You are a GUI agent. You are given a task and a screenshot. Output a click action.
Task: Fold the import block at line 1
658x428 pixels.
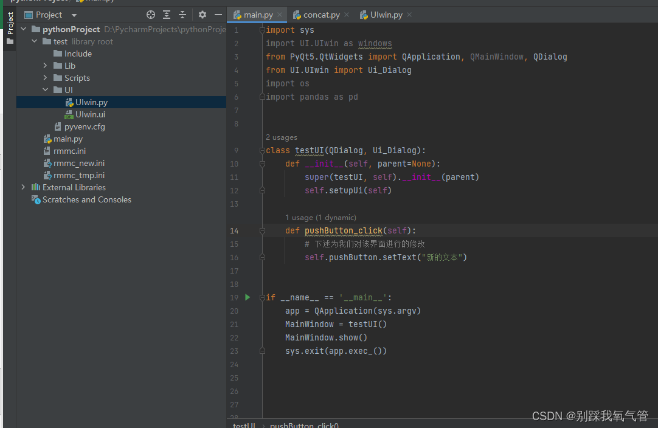click(262, 30)
